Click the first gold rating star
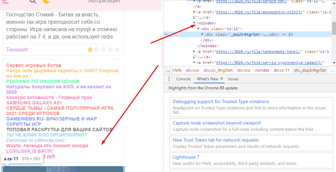The image size is (336, 172). tap(90, 50)
